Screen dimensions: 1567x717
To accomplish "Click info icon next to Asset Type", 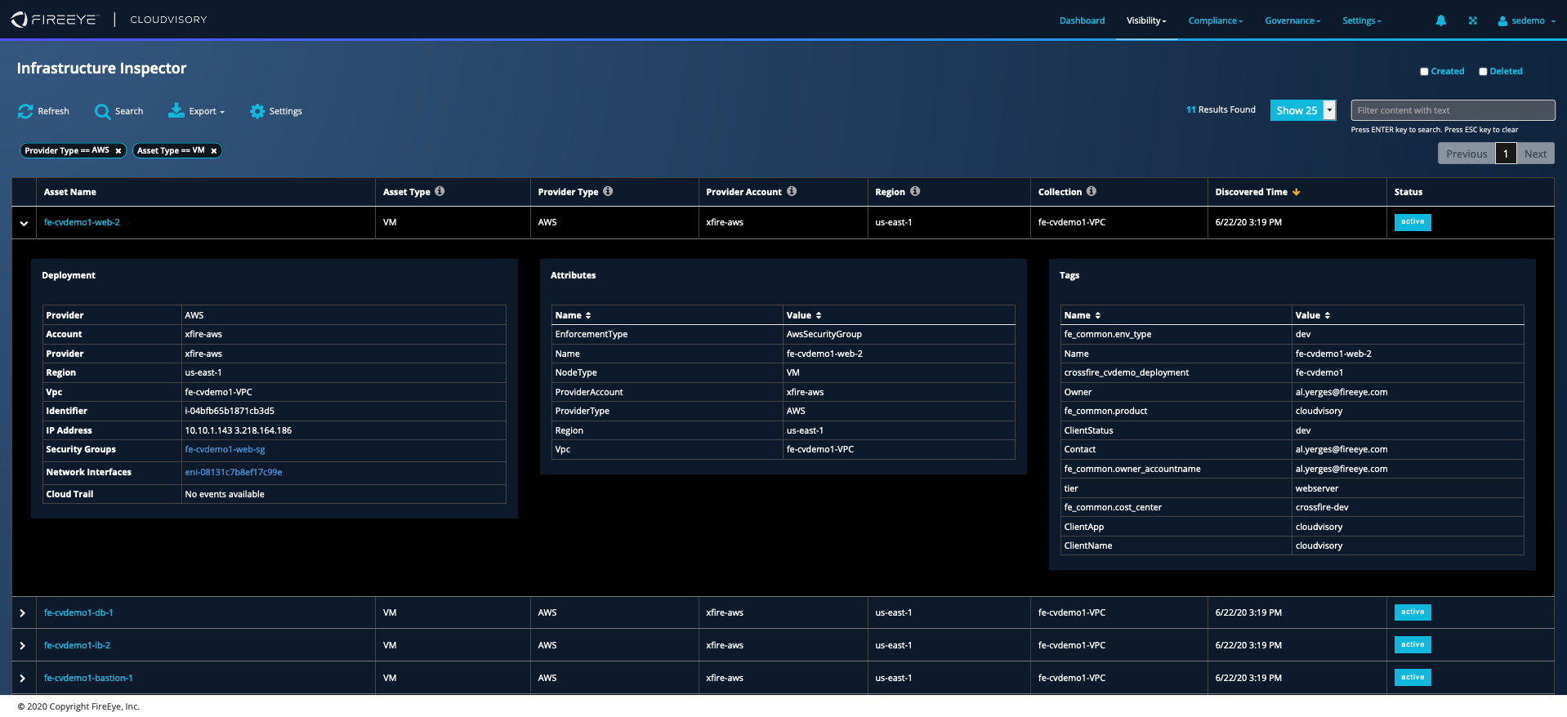I will point(440,191).
